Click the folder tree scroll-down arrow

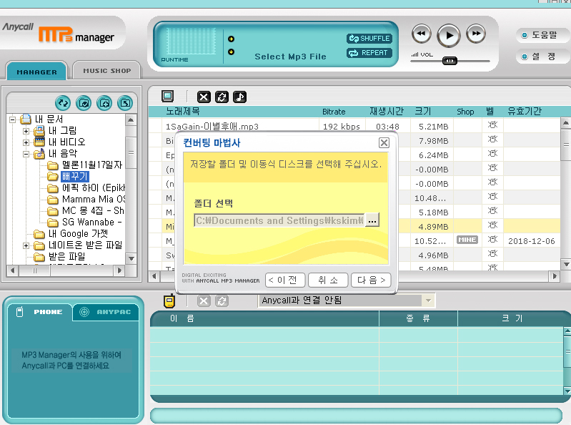(x=131, y=258)
